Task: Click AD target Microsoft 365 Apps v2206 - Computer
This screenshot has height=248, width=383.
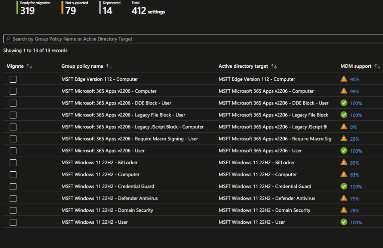Action: (266, 91)
